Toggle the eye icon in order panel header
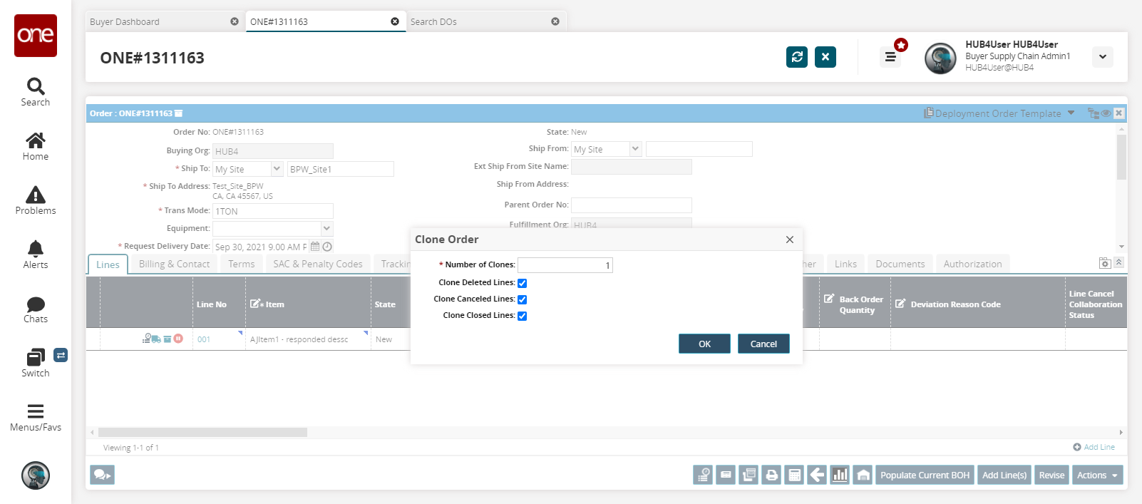The image size is (1142, 504). click(x=1106, y=113)
